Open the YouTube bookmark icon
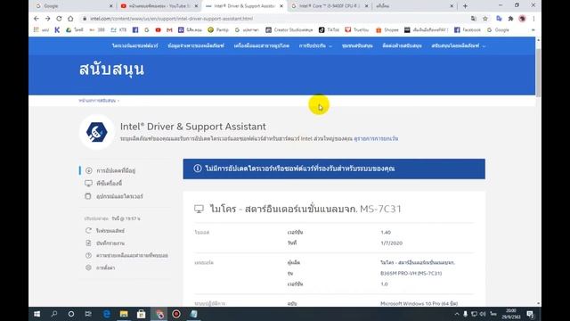The width and height of the screenshot is (570, 321). 158,29
